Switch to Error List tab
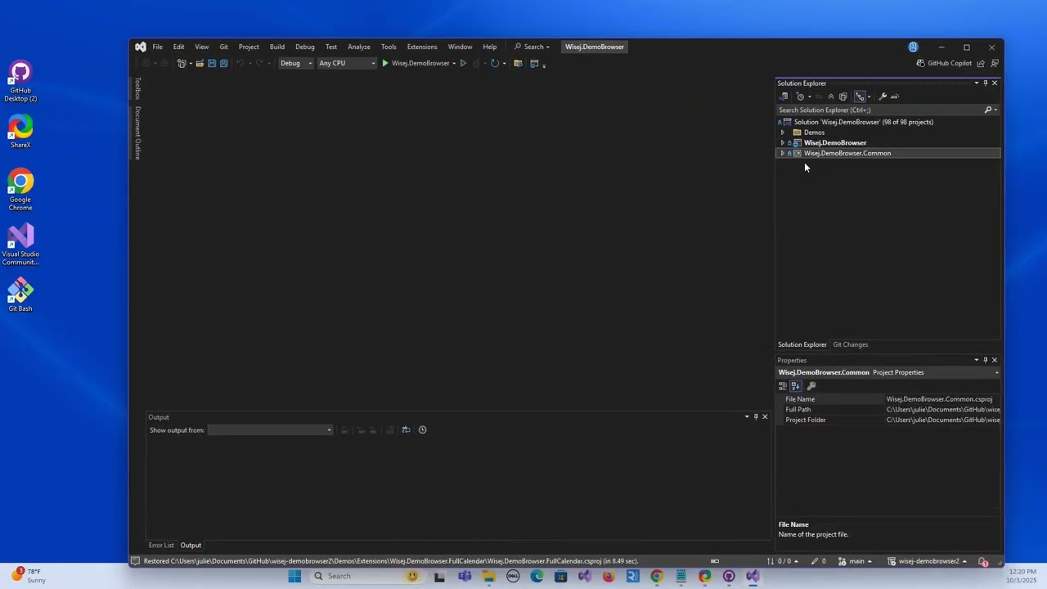 pyautogui.click(x=161, y=546)
